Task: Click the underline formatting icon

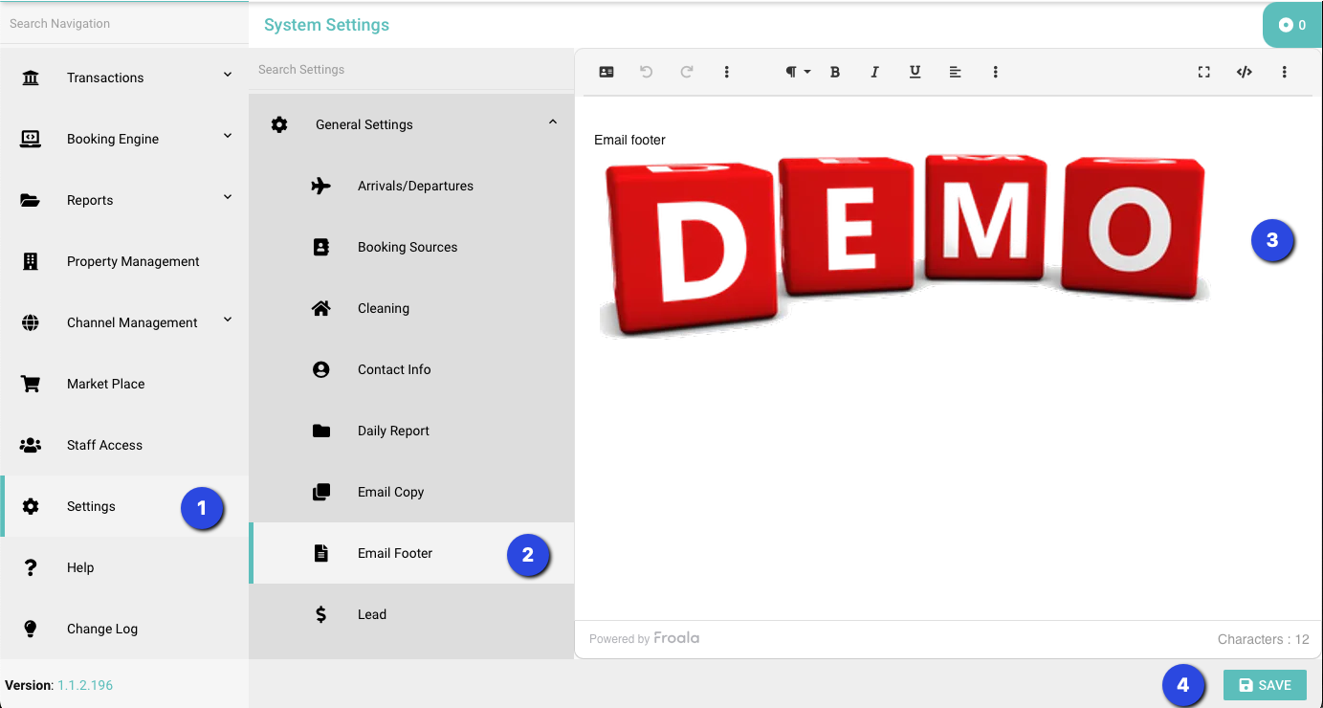Action: [915, 72]
